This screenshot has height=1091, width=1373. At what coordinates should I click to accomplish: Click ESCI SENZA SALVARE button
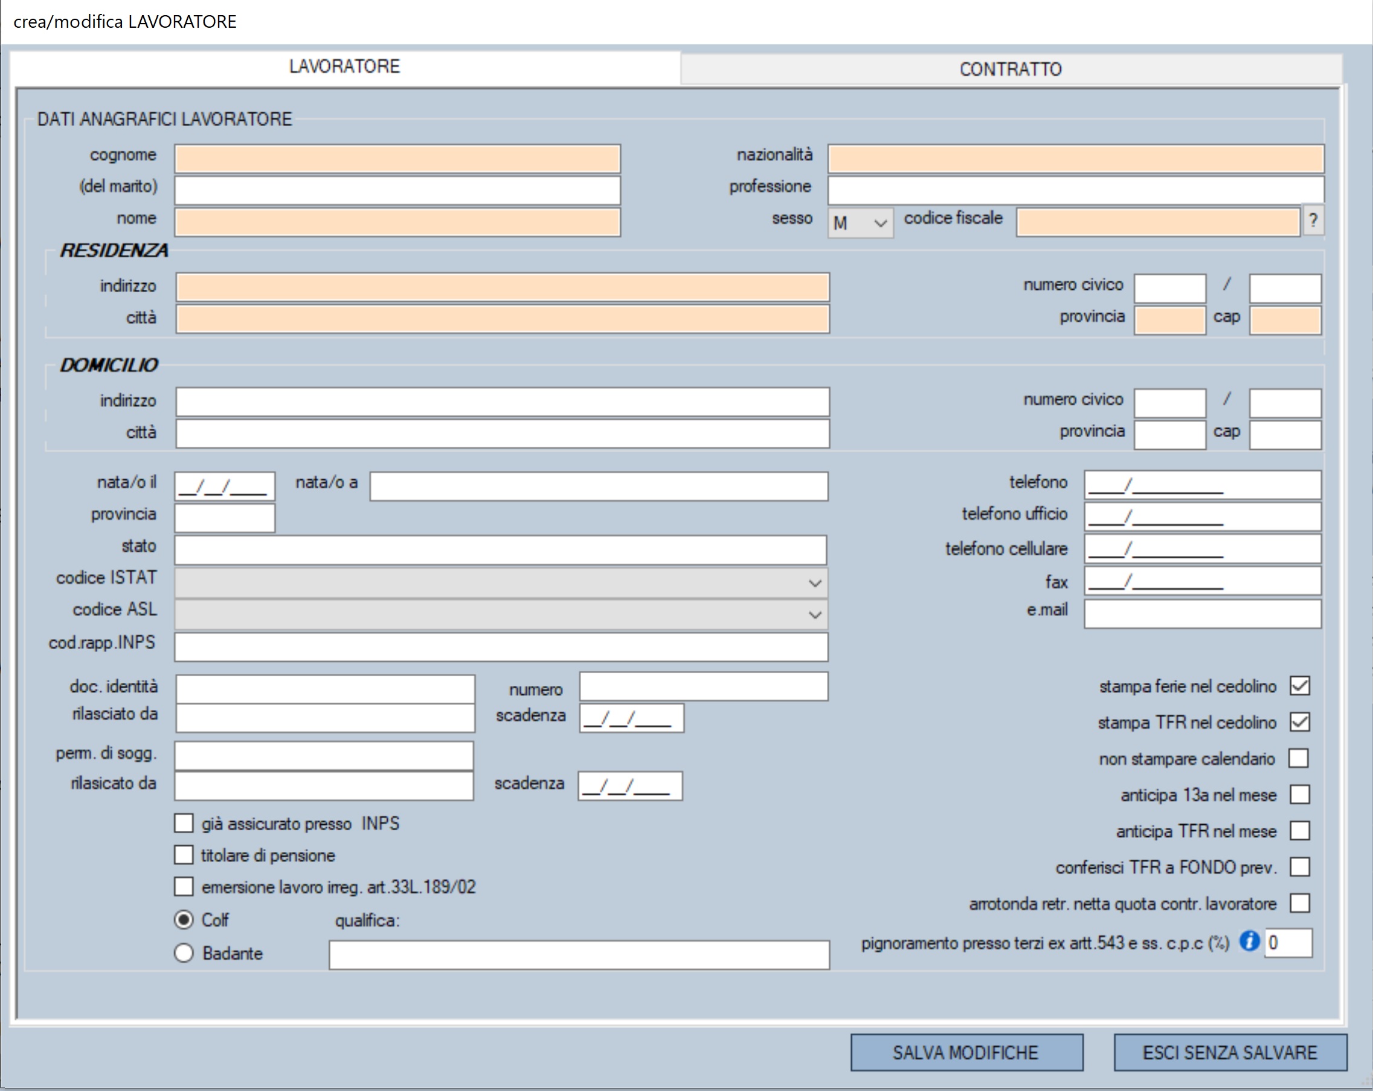pyautogui.click(x=1230, y=1052)
